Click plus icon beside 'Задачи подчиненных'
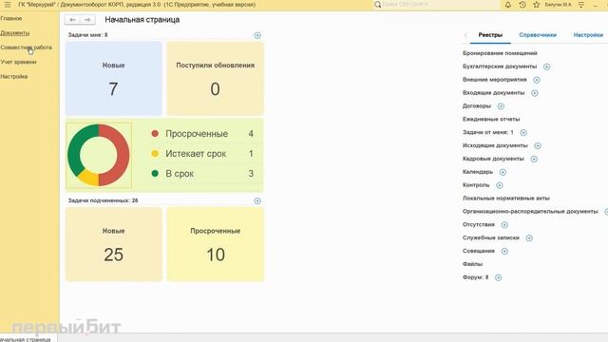This screenshot has height=342, width=608. click(257, 200)
